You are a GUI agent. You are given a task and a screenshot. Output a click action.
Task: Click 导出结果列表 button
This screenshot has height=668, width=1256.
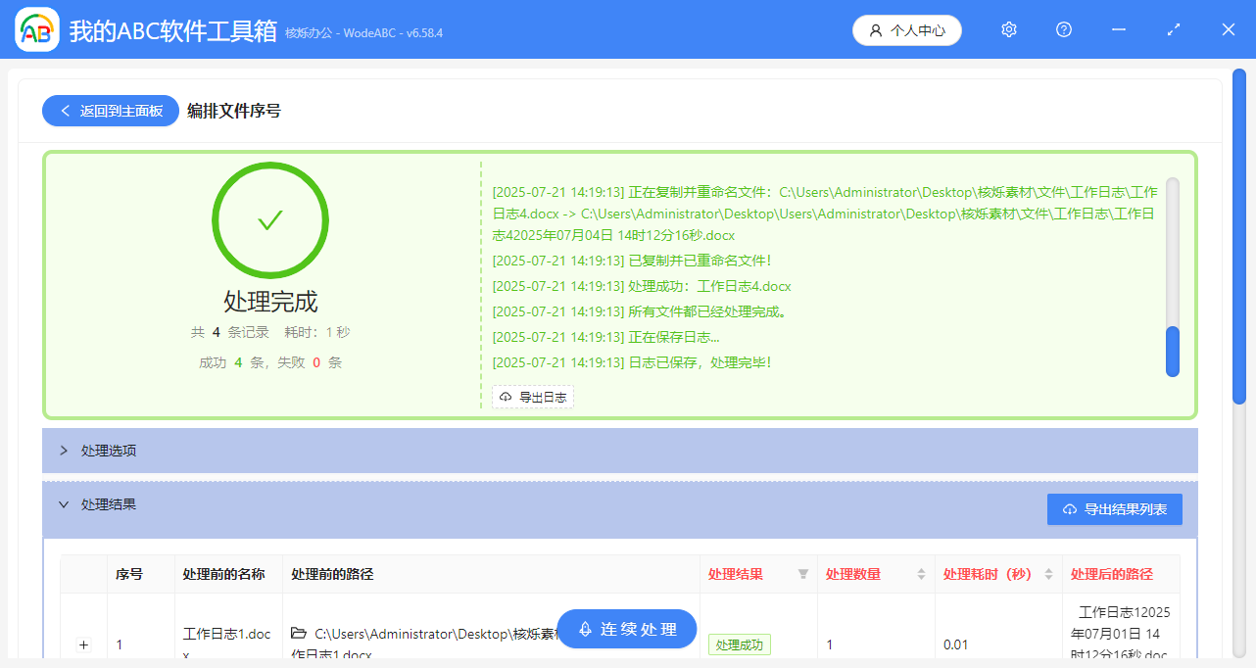(x=1115, y=509)
